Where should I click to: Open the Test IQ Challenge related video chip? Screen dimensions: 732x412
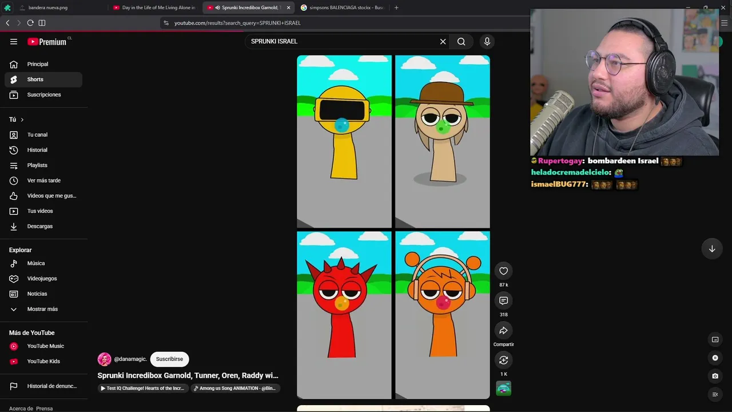(142, 388)
